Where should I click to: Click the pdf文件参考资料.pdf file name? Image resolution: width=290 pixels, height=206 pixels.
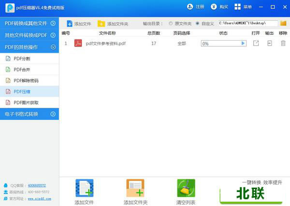[105, 44]
